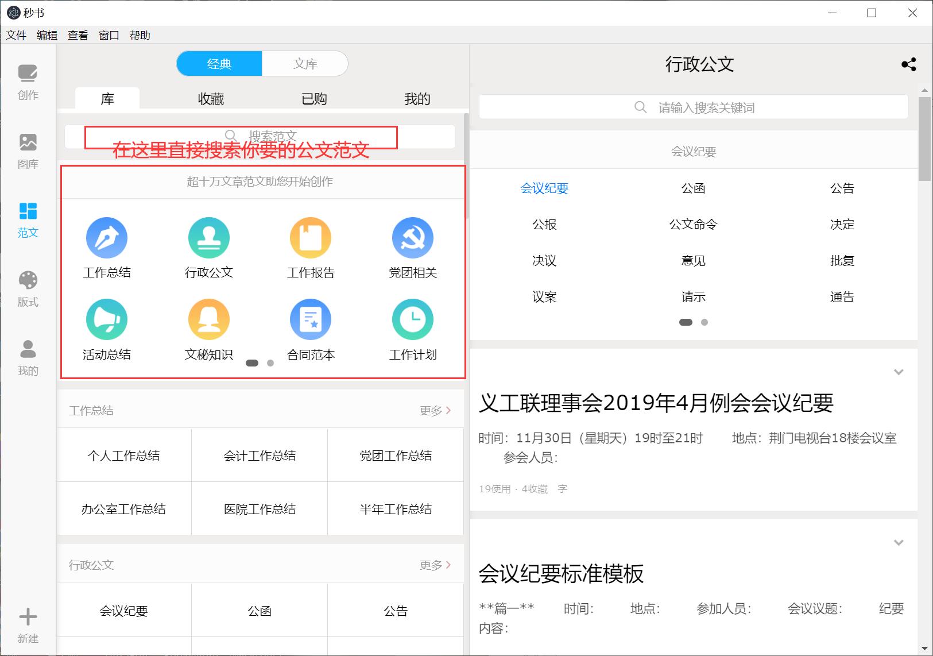Click the 合同范本 category icon

(311, 319)
